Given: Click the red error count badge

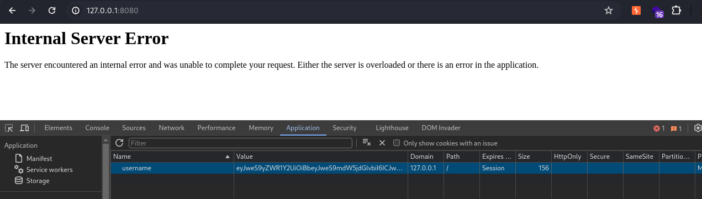Looking at the screenshot, I should coord(659,128).
